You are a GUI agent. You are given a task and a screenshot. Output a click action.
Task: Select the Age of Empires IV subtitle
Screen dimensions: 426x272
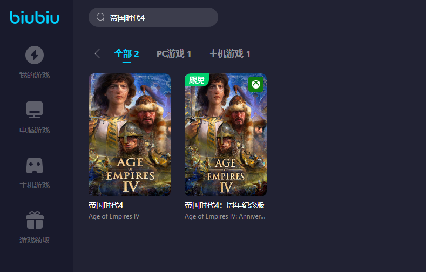pyautogui.click(x=114, y=216)
